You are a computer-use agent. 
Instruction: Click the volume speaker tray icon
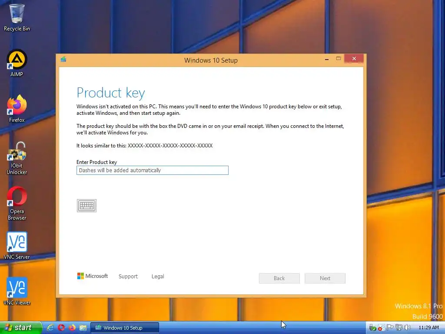coord(407,327)
